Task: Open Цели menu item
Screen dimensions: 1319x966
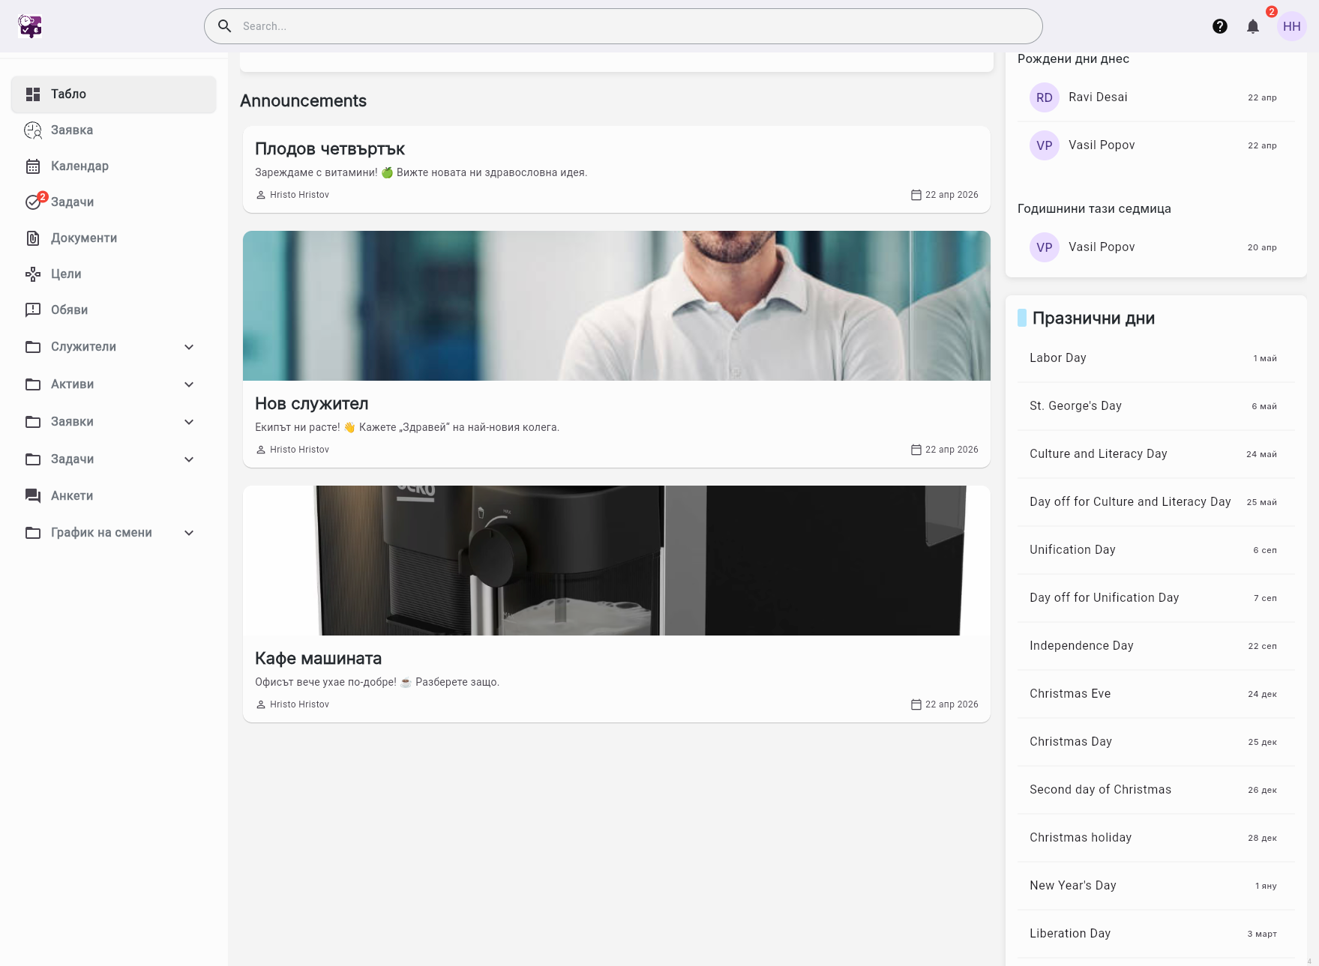Action: (x=113, y=274)
